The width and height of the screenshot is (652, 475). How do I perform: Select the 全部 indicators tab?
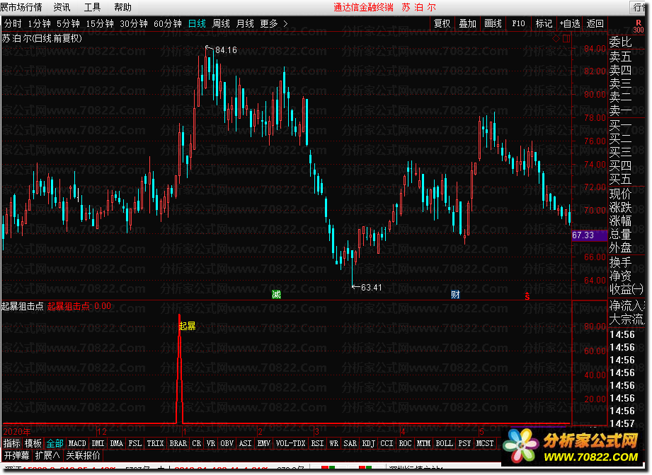(x=55, y=443)
